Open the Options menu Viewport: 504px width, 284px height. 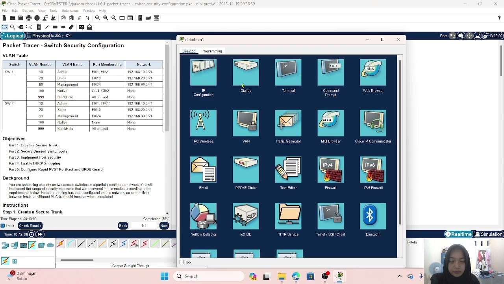28,11
